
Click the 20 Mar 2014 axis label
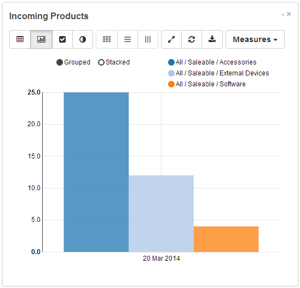[161, 258]
